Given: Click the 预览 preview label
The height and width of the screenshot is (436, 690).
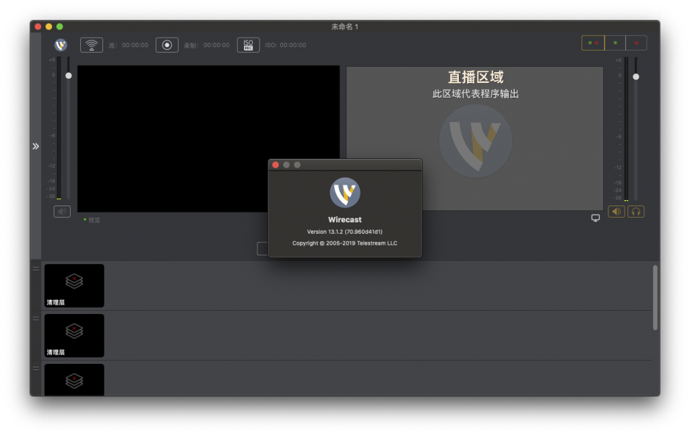Looking at the screenshot, I should (94, 220).
